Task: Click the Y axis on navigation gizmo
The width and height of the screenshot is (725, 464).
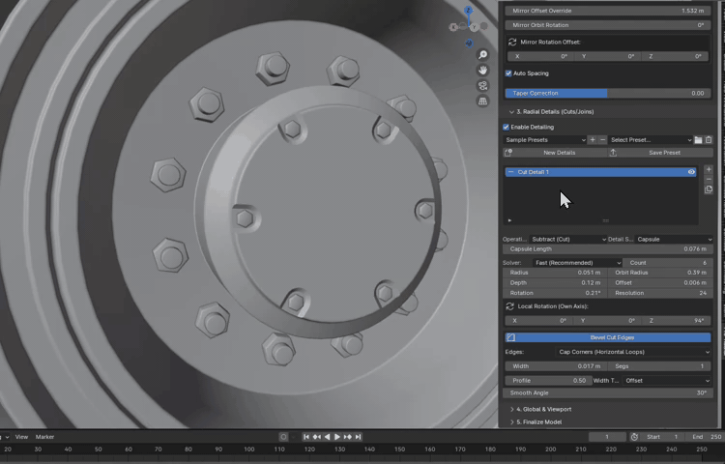Action: [474, 27]
